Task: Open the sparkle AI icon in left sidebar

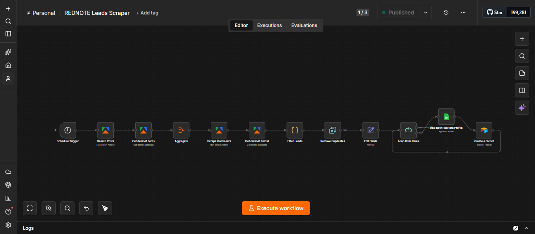Action: [x=8, y=52]
